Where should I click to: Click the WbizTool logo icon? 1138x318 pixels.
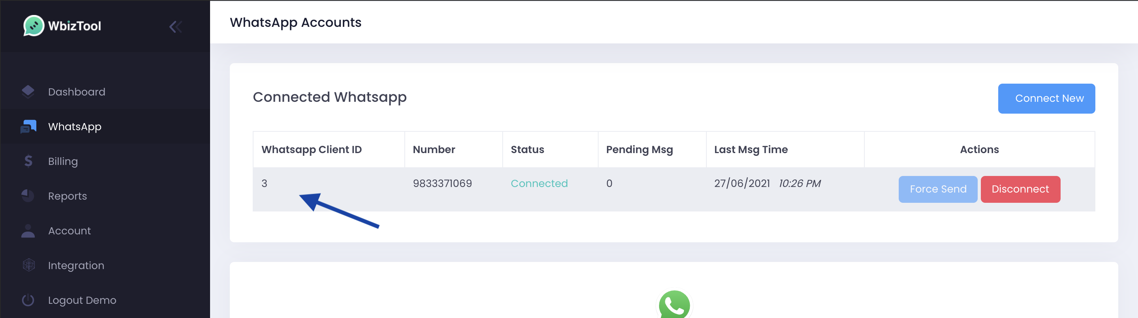[x=34, y=26]
